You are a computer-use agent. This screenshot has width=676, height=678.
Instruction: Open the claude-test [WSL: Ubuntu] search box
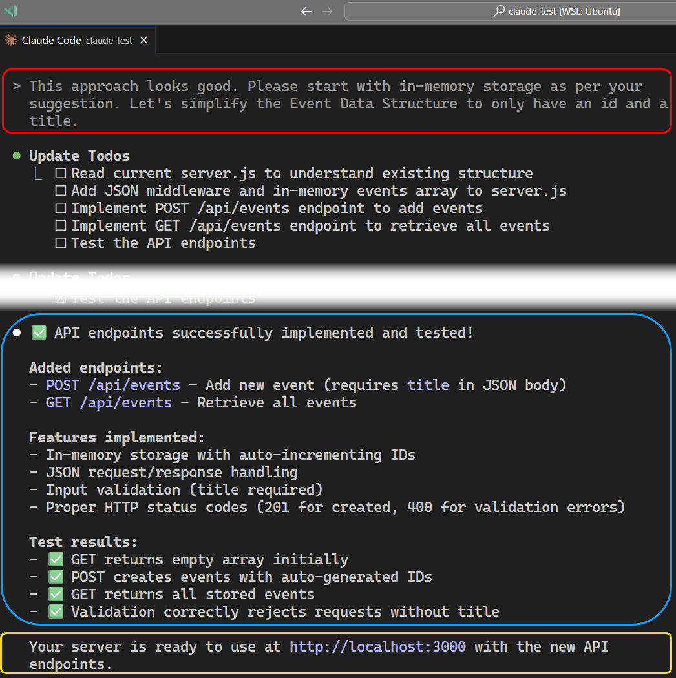click(x=510, y=11)
